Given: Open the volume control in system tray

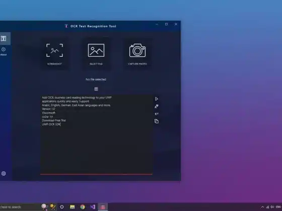Looking at the screenshot, I should (272, 207).
